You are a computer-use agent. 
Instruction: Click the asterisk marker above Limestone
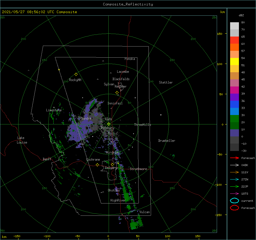pyautogui.click(x=54, y=108)
